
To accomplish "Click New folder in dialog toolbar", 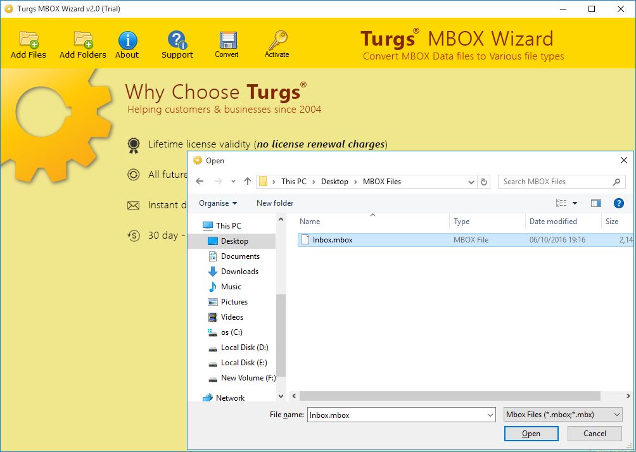I will 274,203.
